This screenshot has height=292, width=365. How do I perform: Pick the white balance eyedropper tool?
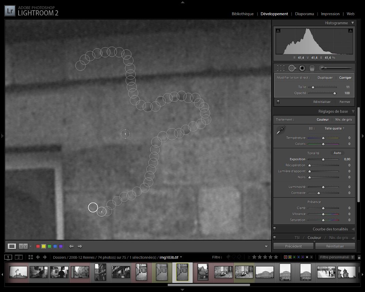280,130
